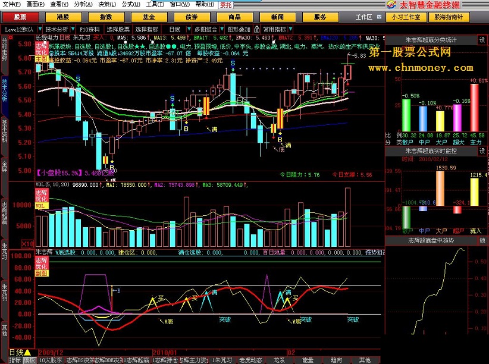Screen dimensions: 489x364
Task: Select the 其他 side tab
Action: [x=4, y=330]
